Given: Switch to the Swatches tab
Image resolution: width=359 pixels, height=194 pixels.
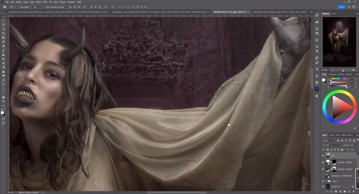Looking at the screenshot, I should [332, 74].
